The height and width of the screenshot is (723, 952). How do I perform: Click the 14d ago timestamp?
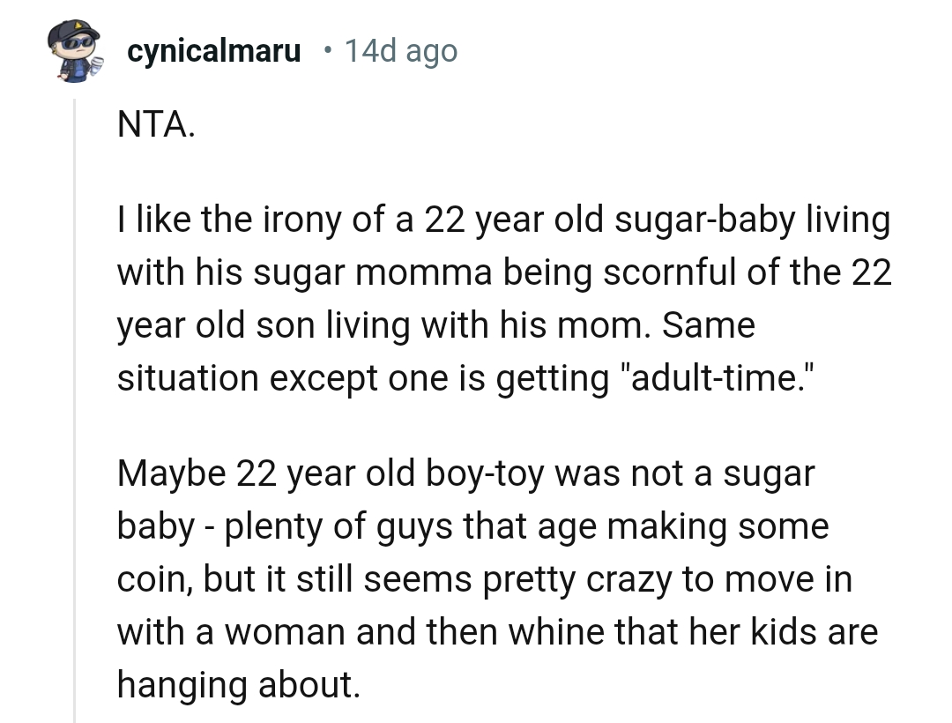click(401, 50)
